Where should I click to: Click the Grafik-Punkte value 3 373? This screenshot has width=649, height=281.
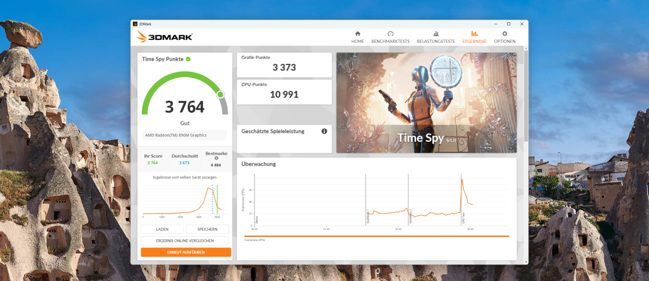284,68
